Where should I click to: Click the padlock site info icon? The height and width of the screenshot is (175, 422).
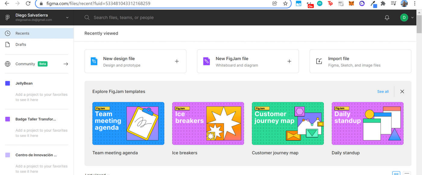tap(42, 4)
